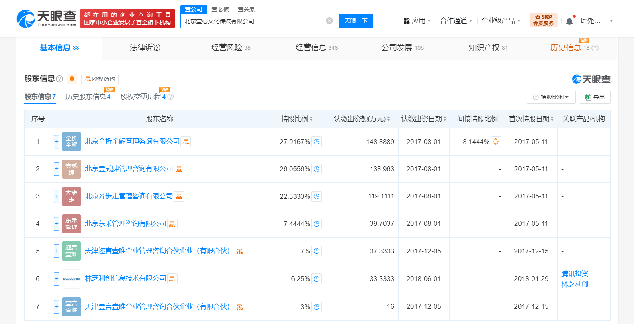Screen dimensions: 634x324
Task: Open equity structure icon for 北京全析全解管理咨询有限公司
Action: coord(186,142)
